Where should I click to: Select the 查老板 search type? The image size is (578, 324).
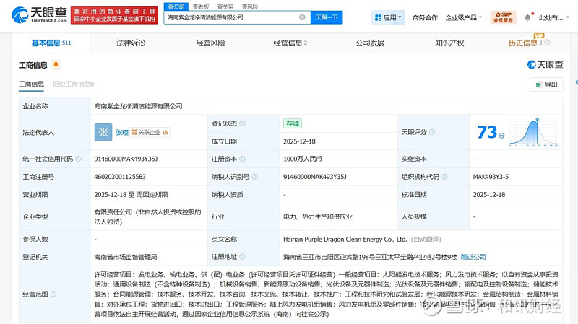pos(200,6)
